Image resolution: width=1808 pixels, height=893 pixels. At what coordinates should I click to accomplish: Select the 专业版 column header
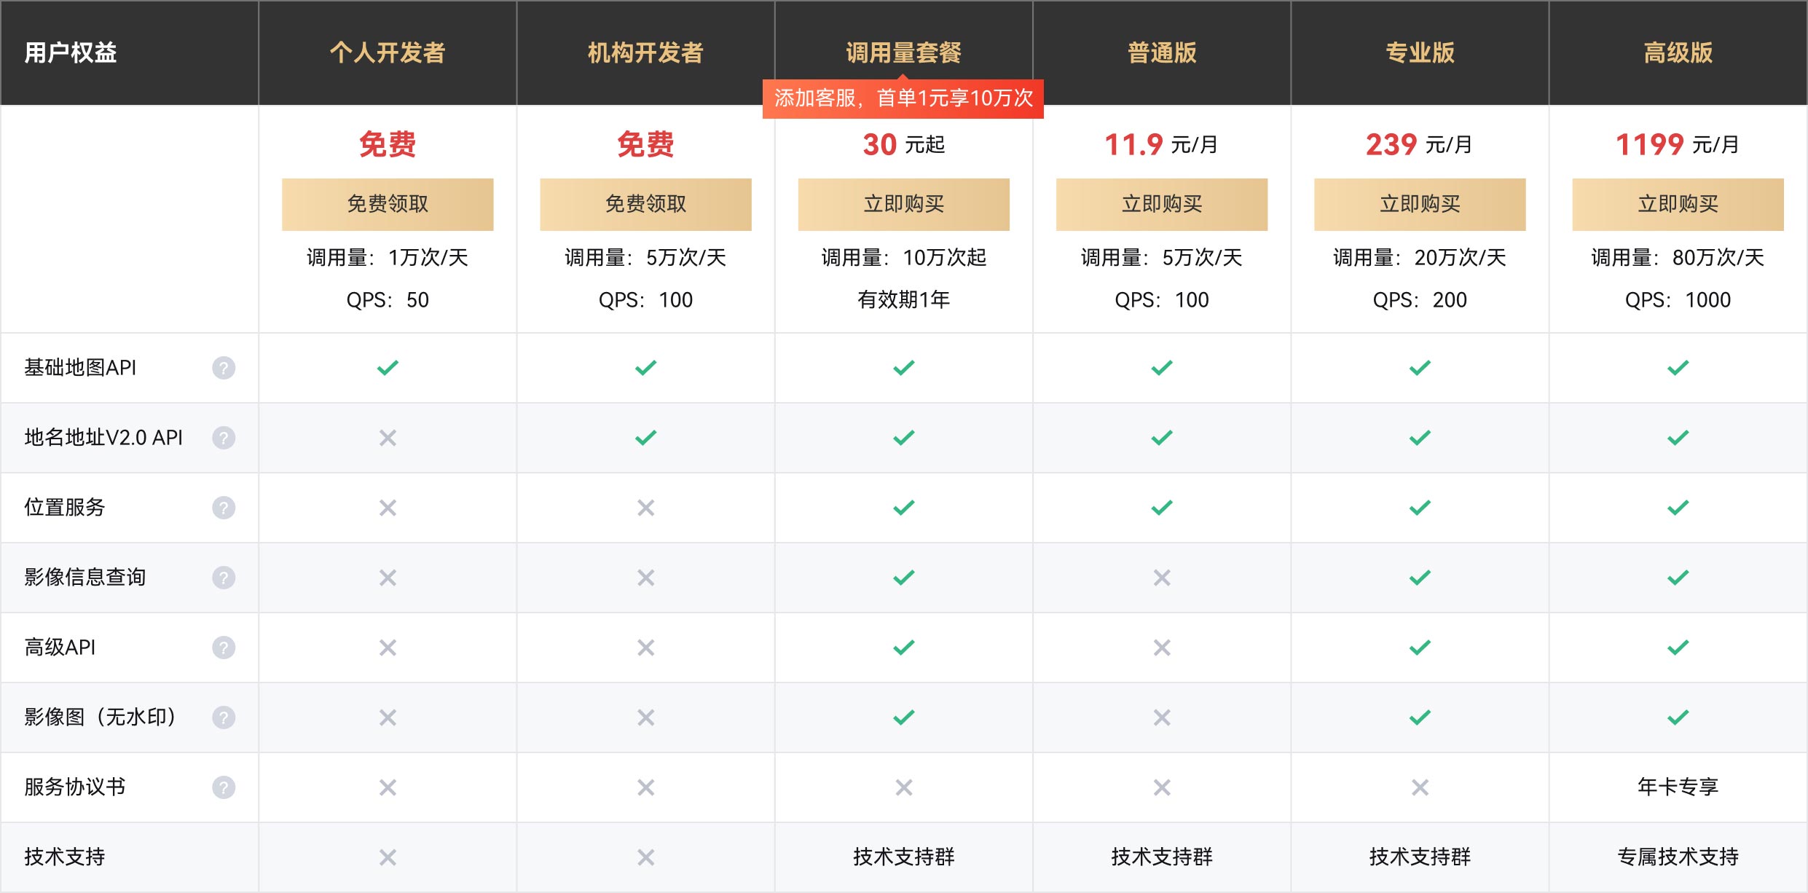pos(1419,52)
